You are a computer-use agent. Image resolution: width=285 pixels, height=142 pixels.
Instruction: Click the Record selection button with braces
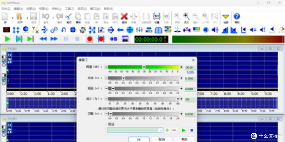tap(101, 39)
